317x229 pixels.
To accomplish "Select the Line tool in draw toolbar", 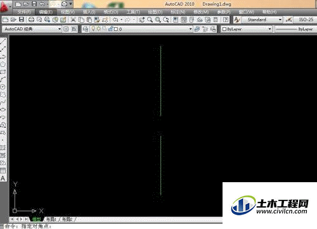I will point(3,41).
